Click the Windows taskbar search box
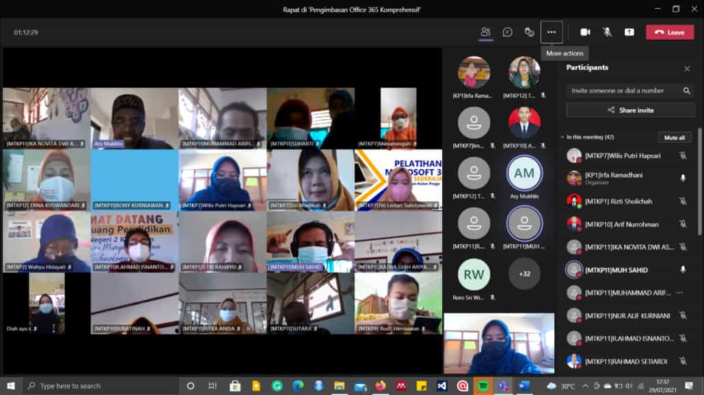The image size is (704, 395). click(x=100, y=385)
